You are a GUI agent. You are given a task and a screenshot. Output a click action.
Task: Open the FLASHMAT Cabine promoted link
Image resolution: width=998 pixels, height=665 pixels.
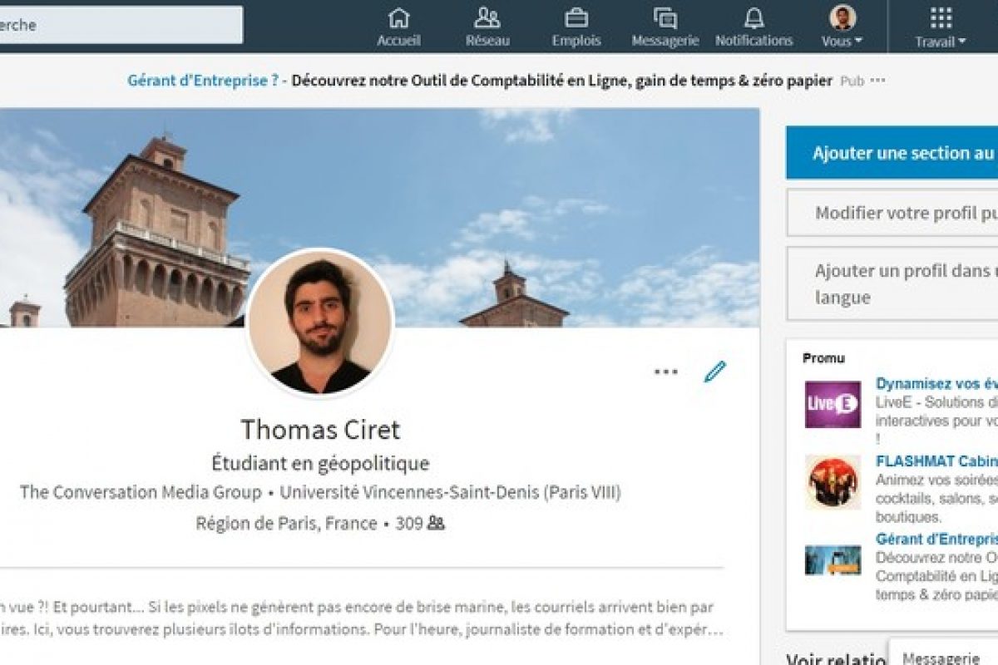pyautogui.click(x=936, y=461)
